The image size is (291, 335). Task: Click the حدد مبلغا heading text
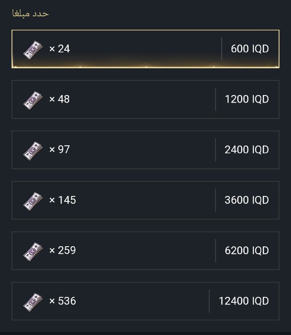[30, 13]
